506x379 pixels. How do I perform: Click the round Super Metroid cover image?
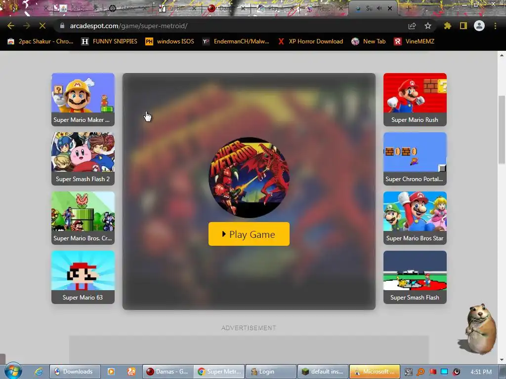point(249,178)
